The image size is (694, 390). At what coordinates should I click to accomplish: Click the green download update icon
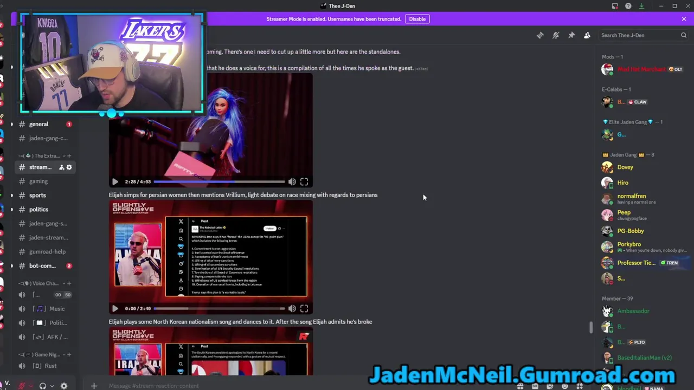pos(641,6)
